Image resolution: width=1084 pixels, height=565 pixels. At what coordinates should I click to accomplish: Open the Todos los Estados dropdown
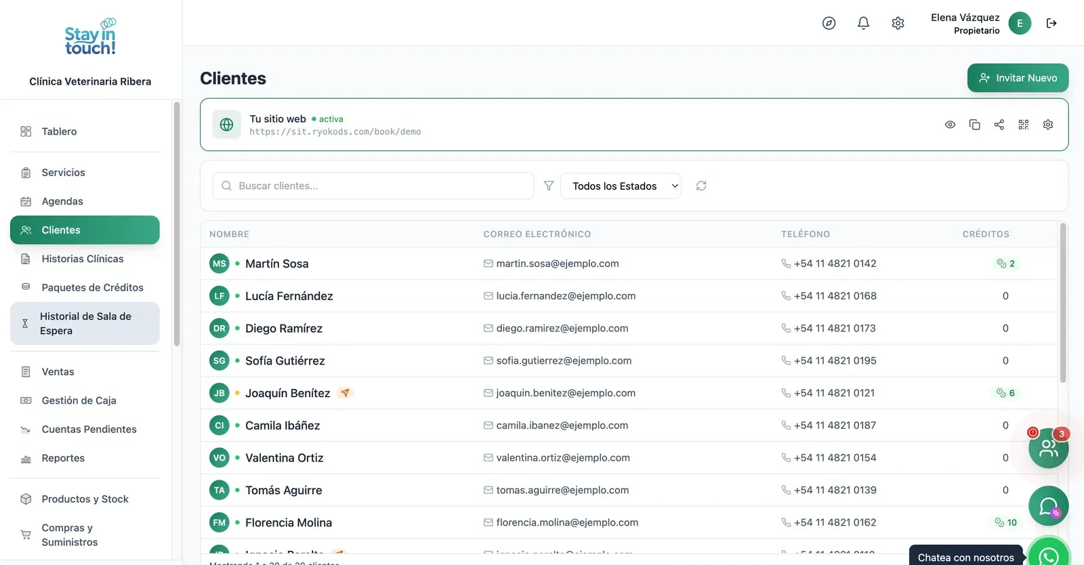(621, 186)
